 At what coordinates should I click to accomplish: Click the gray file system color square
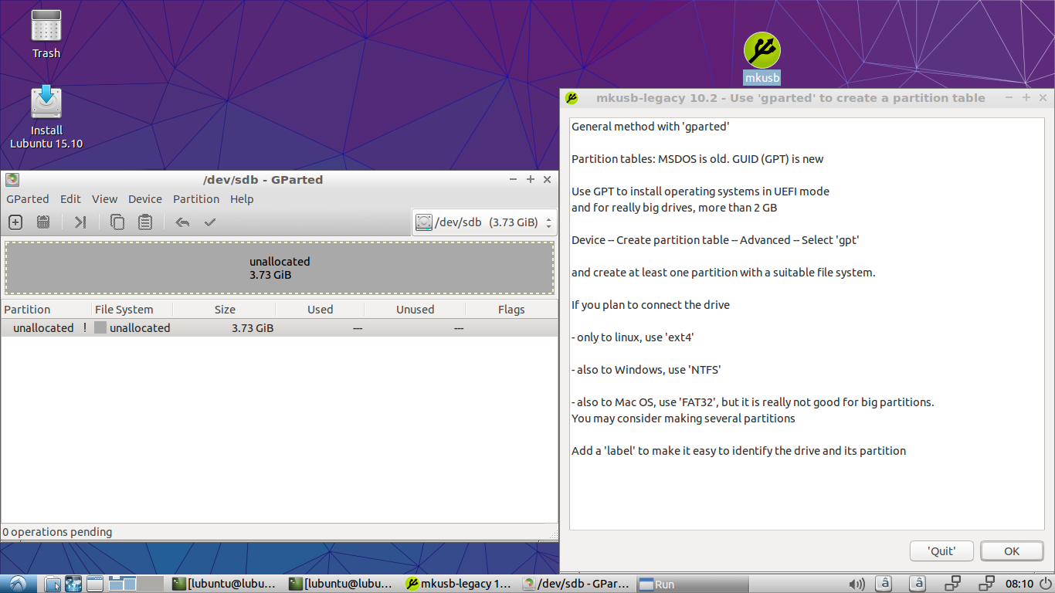(100, 328)
